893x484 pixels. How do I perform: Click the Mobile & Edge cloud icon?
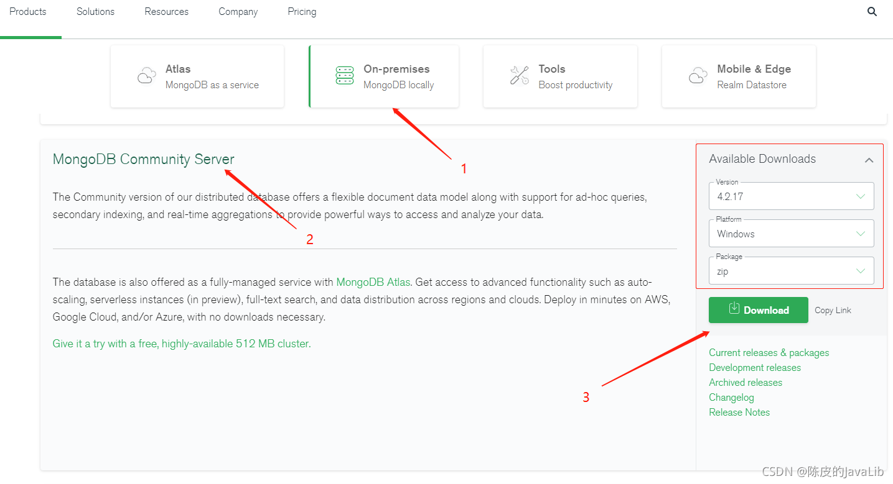pos(698,76)
